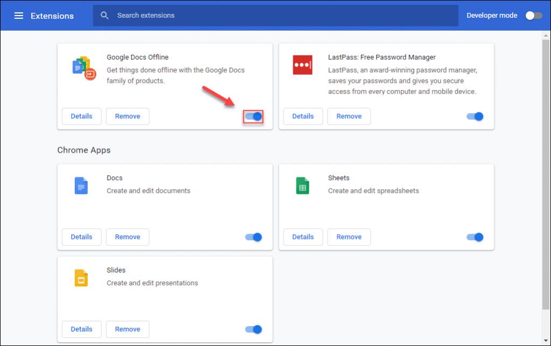
Task: Turn off the Sheets app toggle
Action: point(475,237)
